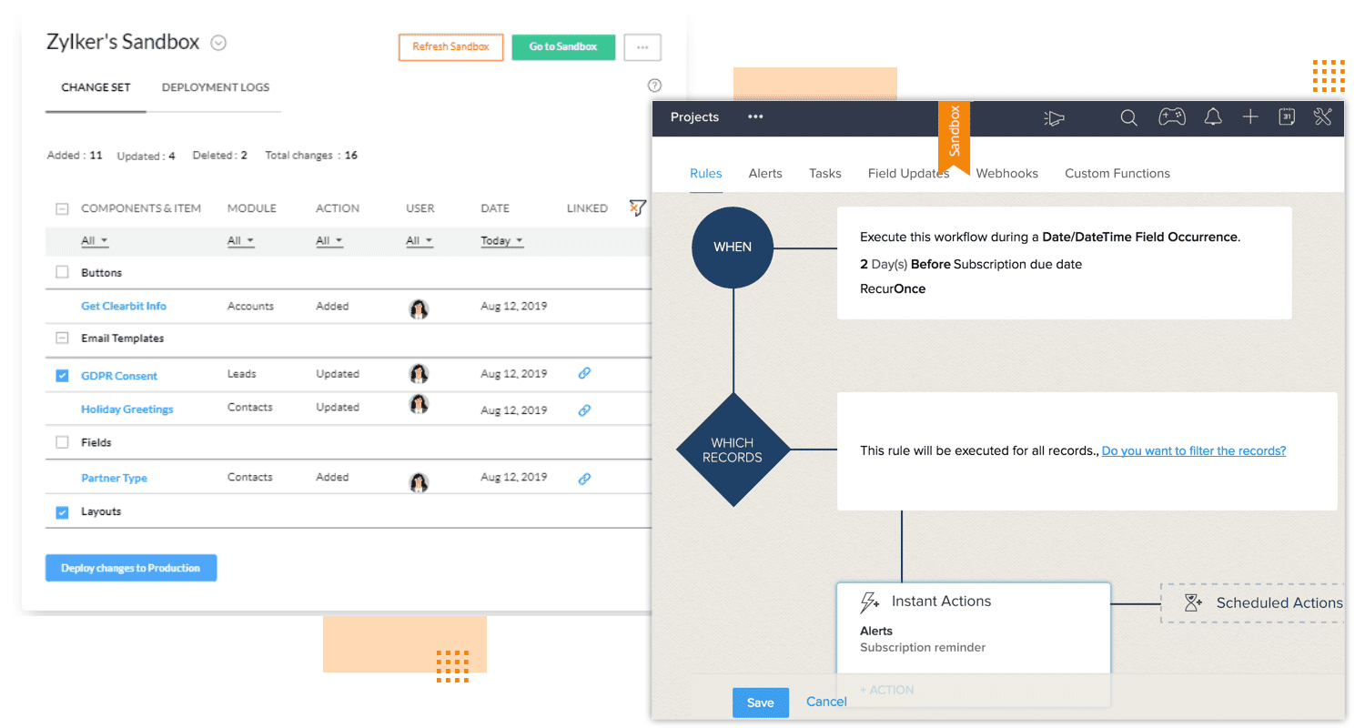The image size is (1365, 728).
Task: Click Go to Sandbox button
Action: click(563, 47)
